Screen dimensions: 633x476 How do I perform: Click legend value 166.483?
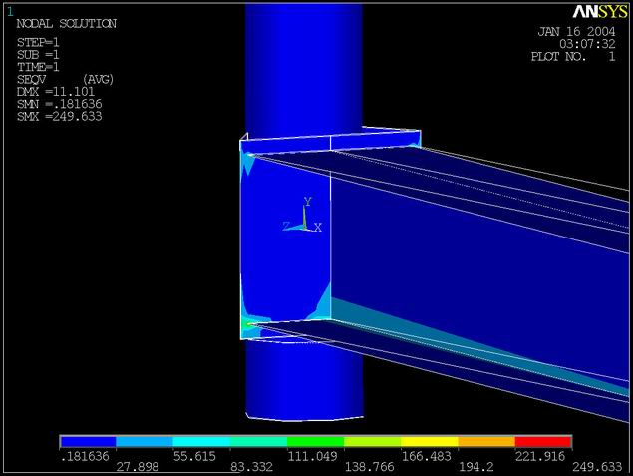pos(426,456)
